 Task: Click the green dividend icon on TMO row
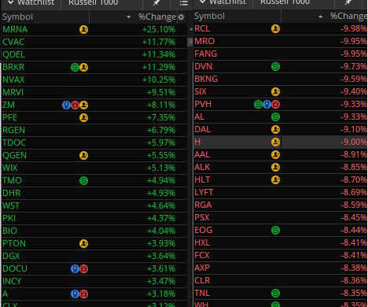click(x=83, y=180)
